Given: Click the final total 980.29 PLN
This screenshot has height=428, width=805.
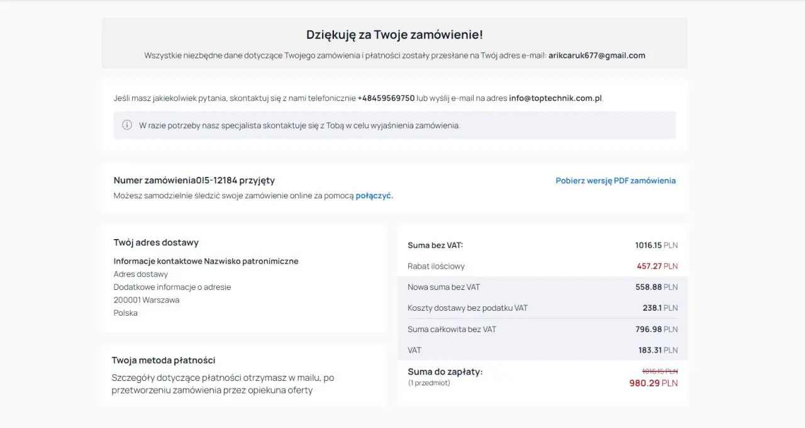Looking at the screenshot, I should tap(653, 383).
